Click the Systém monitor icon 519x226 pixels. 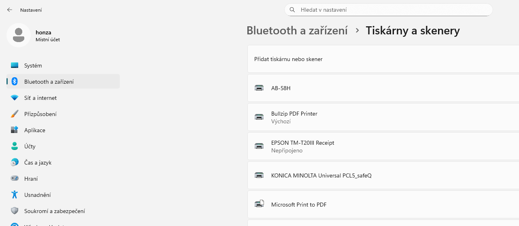click(x=15, y=65)
